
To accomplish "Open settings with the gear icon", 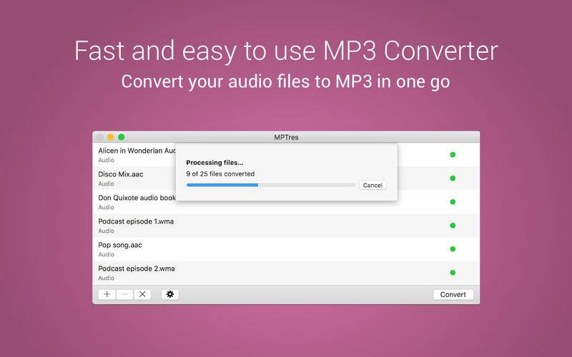I will [x=170, y=294].
